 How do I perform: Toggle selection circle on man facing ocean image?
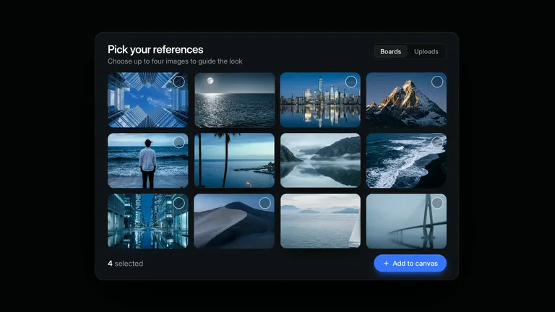[x=178, y=142]
